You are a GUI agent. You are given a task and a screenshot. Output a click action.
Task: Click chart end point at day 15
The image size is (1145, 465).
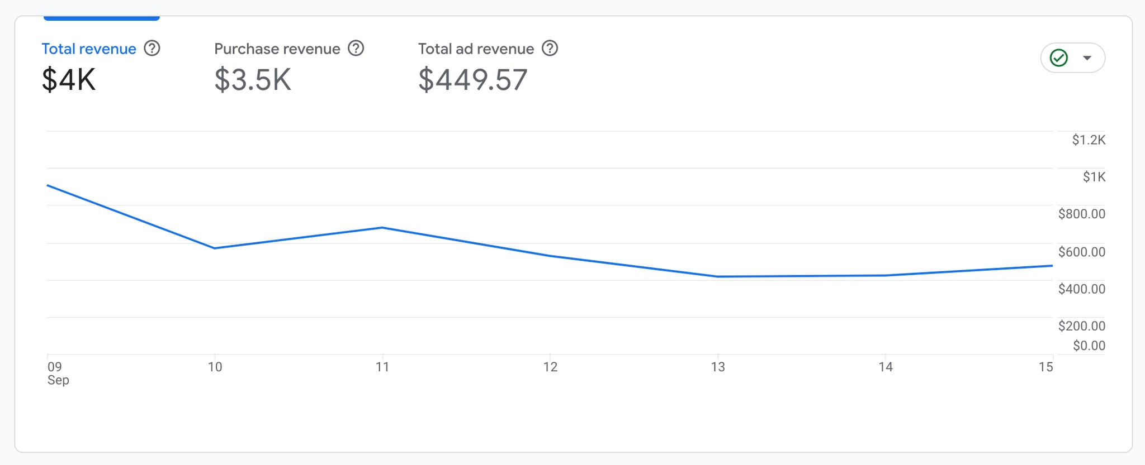[x=1052, y=266]
